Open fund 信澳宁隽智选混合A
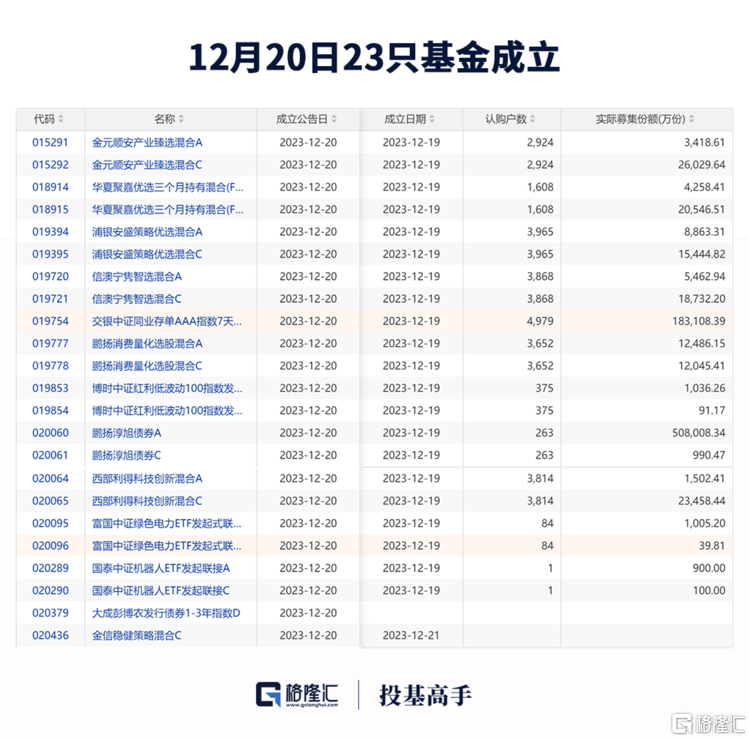Screen dimensions: 749x739 click(x=137, y=276)
